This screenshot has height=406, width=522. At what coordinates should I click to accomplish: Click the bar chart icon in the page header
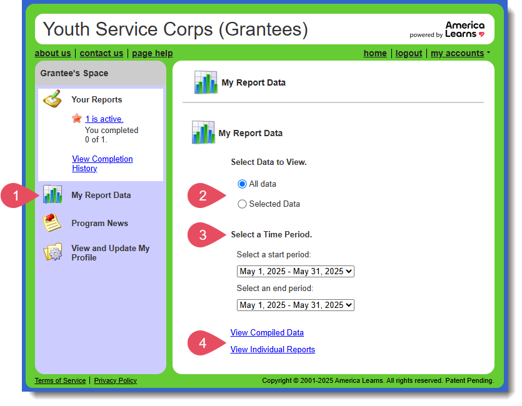tap(206, 82)
